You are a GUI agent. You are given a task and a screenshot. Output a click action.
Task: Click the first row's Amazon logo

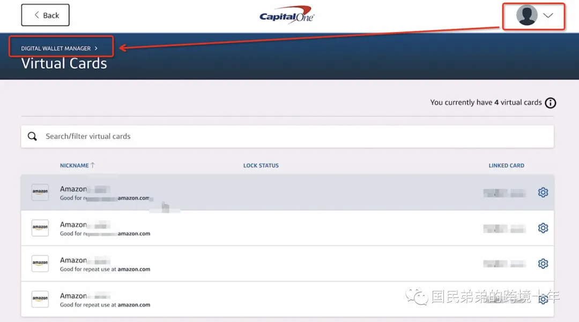[x=40, y=192]
